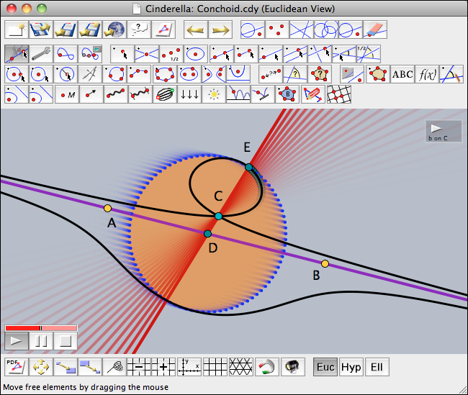The image size is (468, 395).
Task: Click the Export globe icon
Action: click(114, 29)
